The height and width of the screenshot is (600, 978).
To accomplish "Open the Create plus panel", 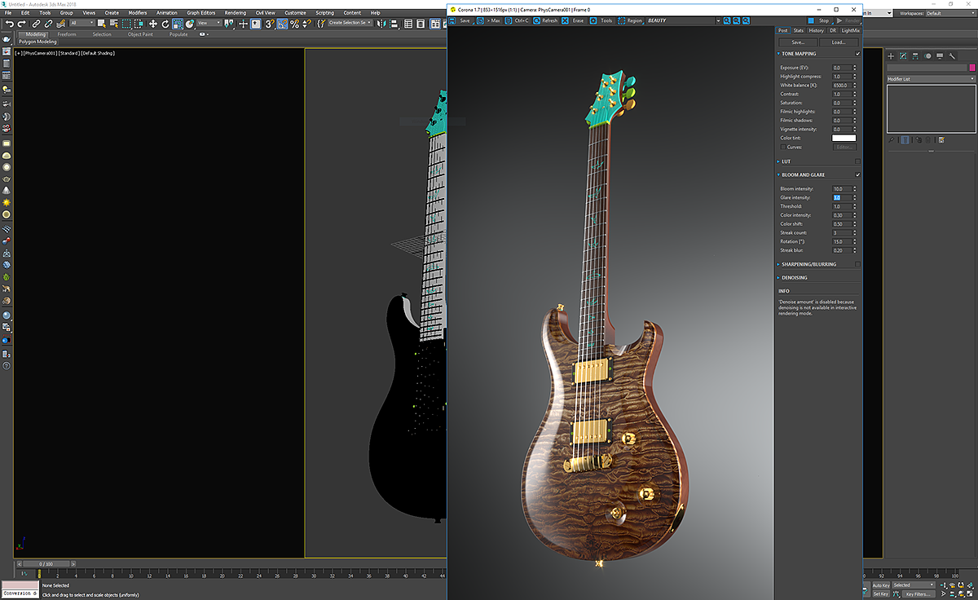I will pos(891,56).
